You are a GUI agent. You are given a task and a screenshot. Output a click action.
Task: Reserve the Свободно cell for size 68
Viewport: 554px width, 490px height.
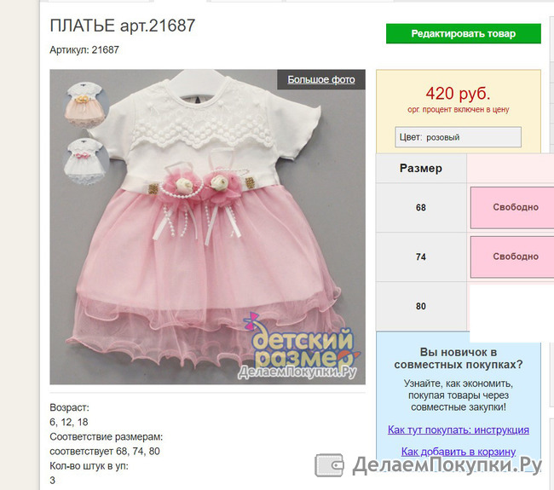click(x=512, y=207)
